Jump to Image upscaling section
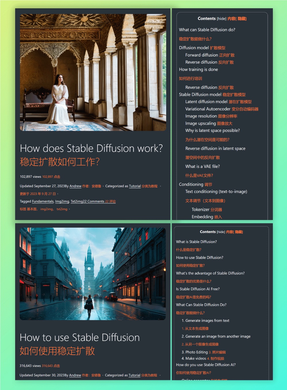Viewport: 287px width, 390px height. 200,123
